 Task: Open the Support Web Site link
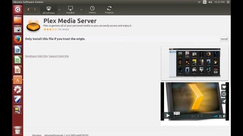59,56
